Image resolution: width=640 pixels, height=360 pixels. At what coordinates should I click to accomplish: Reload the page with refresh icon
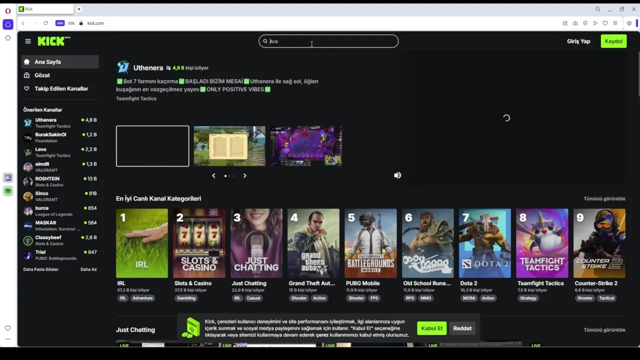click(45, 23)
